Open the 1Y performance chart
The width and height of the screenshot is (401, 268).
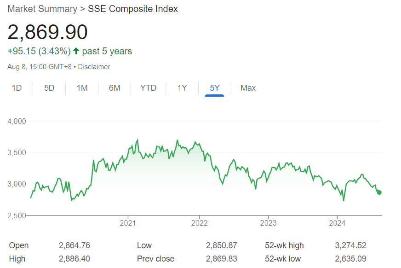(181, 88)
